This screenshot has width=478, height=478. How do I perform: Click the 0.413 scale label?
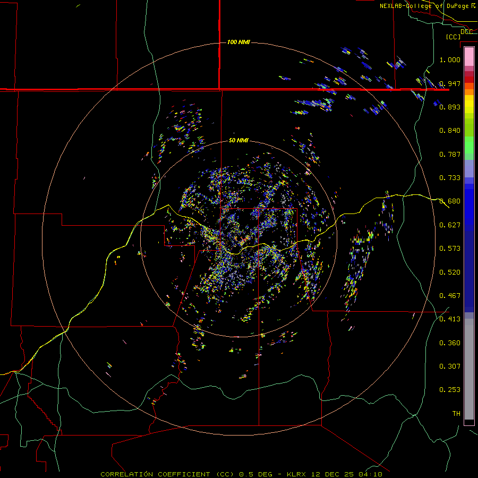tap(450, 319)
